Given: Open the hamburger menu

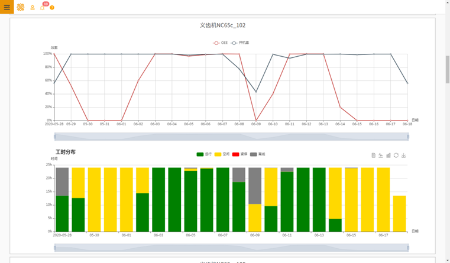Looking at the screenshot, I should coord(7,7).
